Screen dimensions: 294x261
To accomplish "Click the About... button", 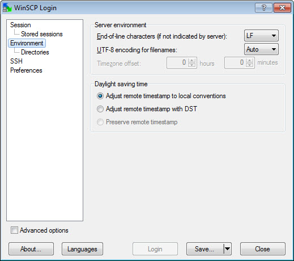I will [x=31, y=249].
